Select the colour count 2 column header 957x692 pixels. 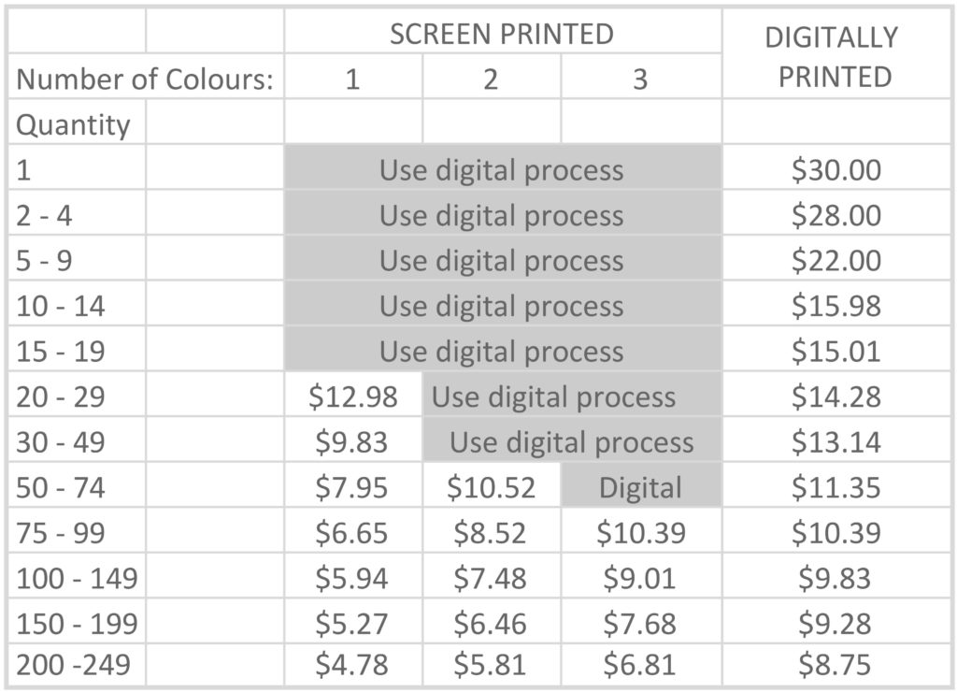pos(492,79)
